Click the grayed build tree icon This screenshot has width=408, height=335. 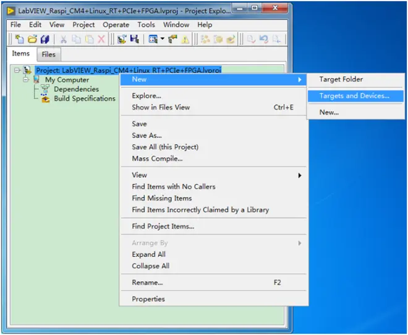click(205, 40)
